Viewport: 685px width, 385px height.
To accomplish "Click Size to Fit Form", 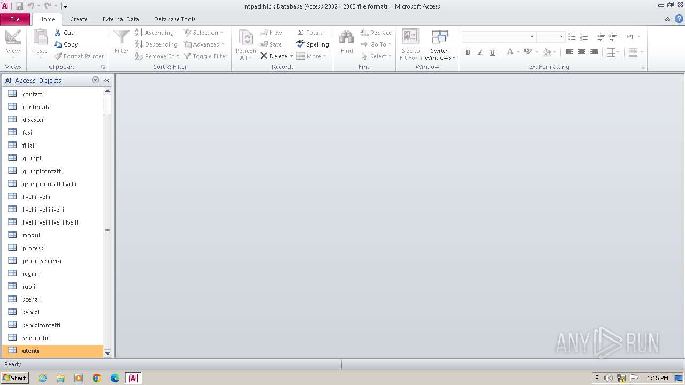I will (410, 44).
